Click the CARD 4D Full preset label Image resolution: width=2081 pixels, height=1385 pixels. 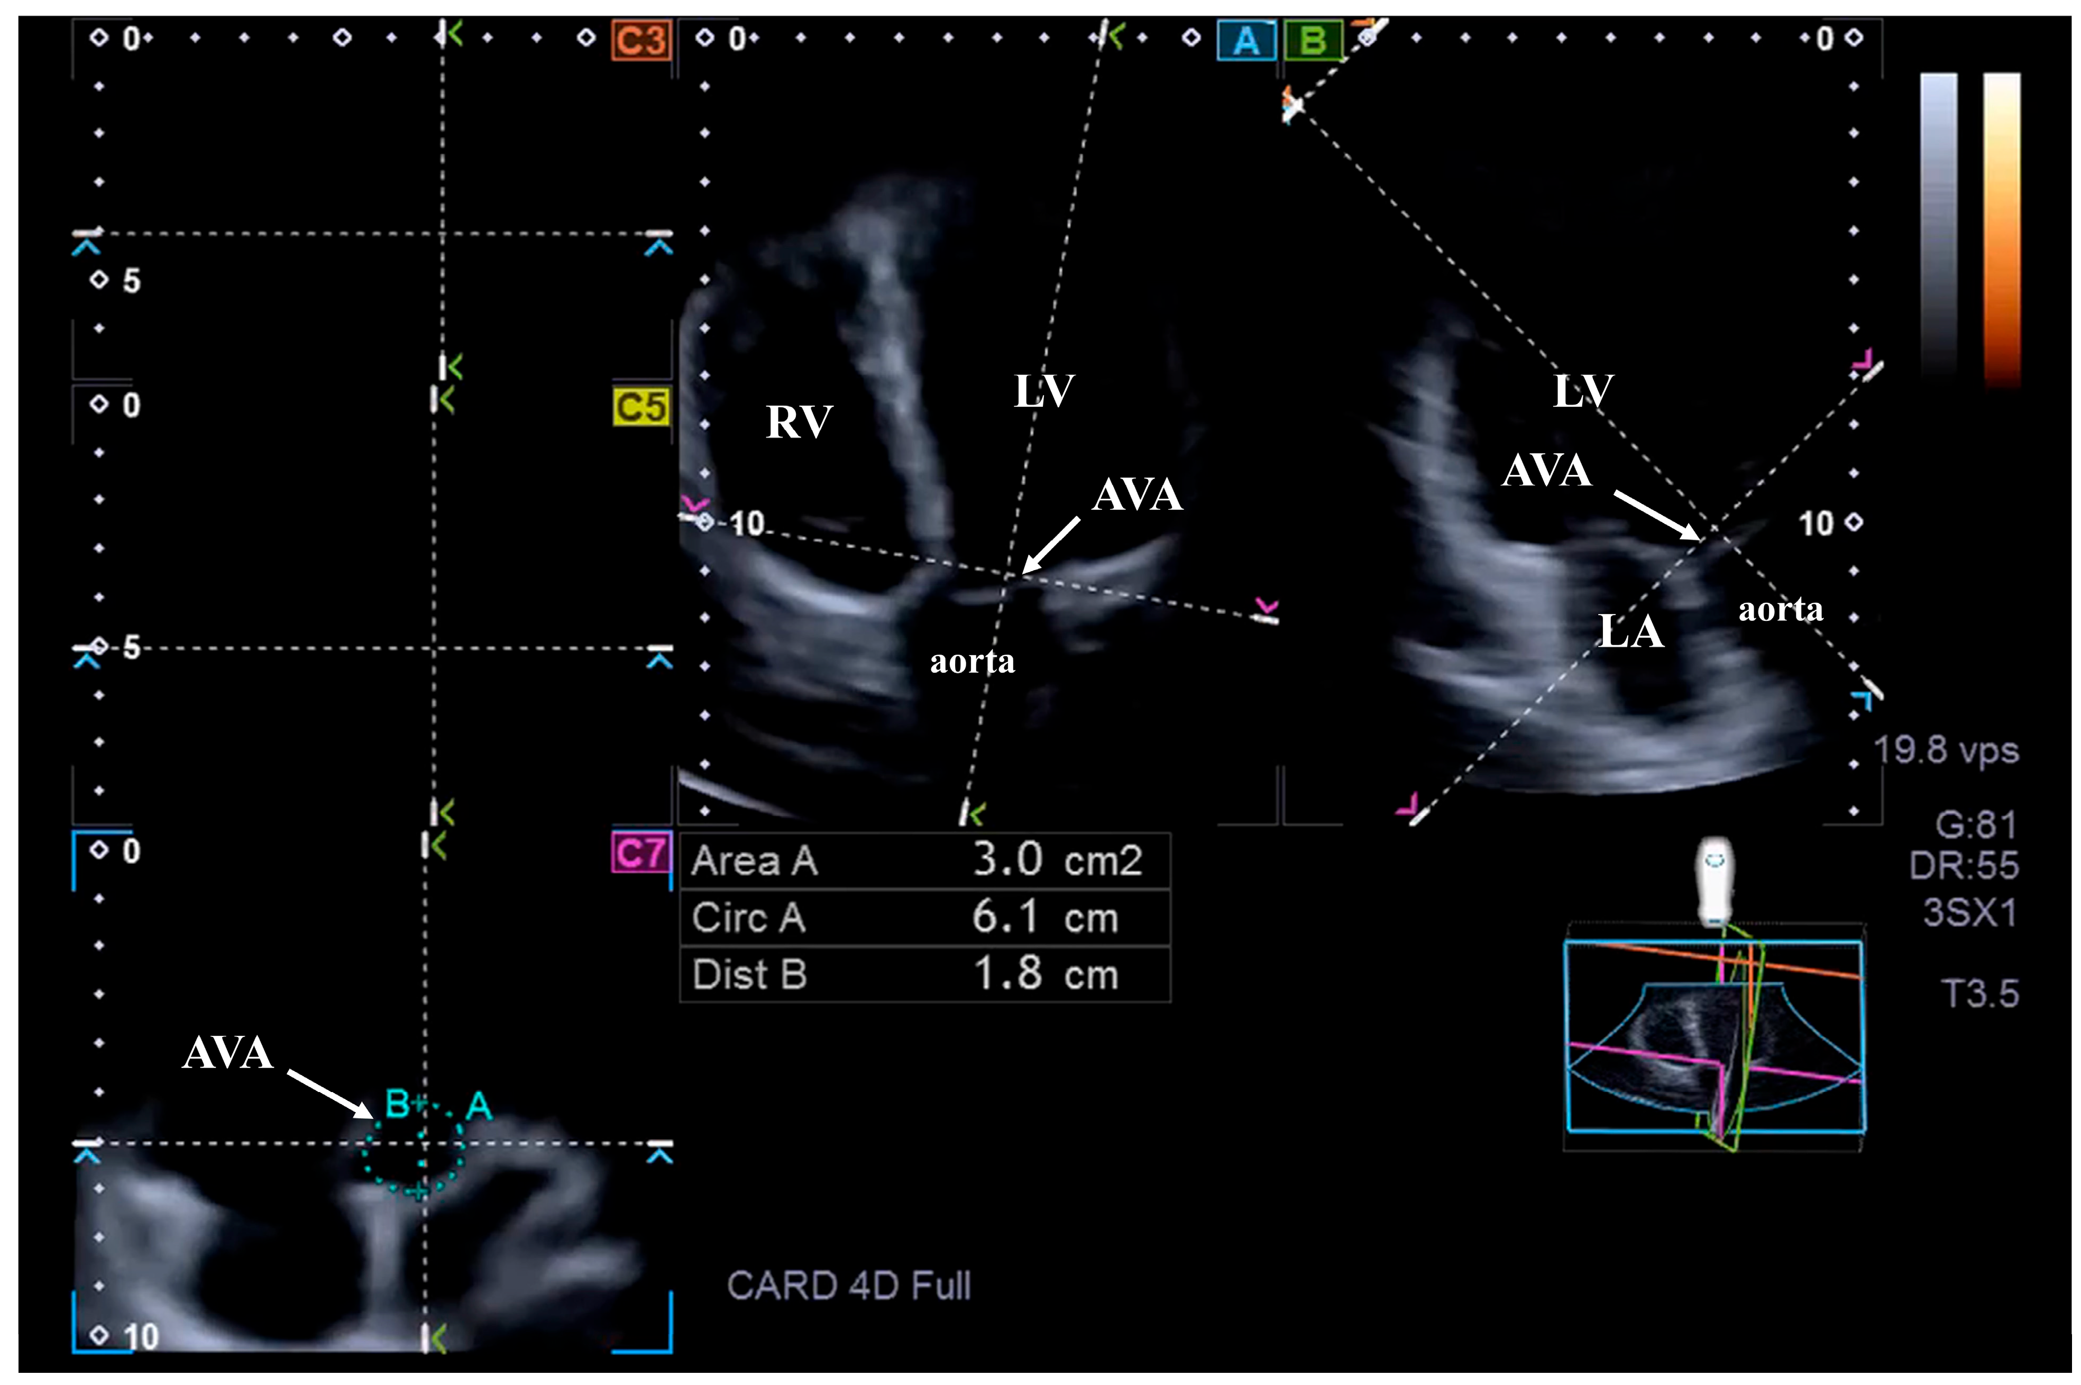[x=848, y=1285]
